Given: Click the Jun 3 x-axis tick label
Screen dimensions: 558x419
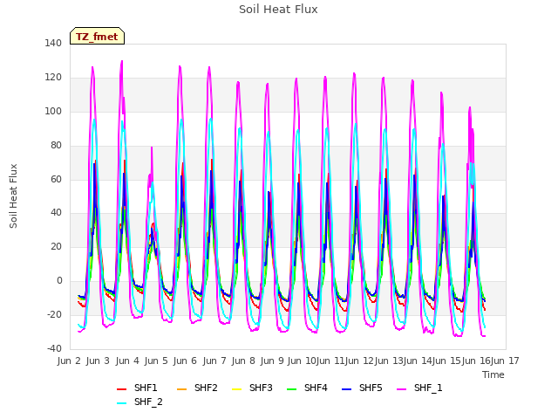Looking at the screenshot, I should (x=98, y=361).
